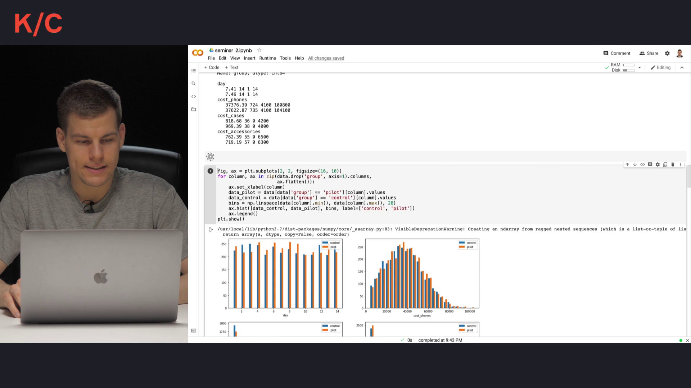Open the Files folder sidebar icon
This screenshot has width=691, height=388.
click(194, 109)
